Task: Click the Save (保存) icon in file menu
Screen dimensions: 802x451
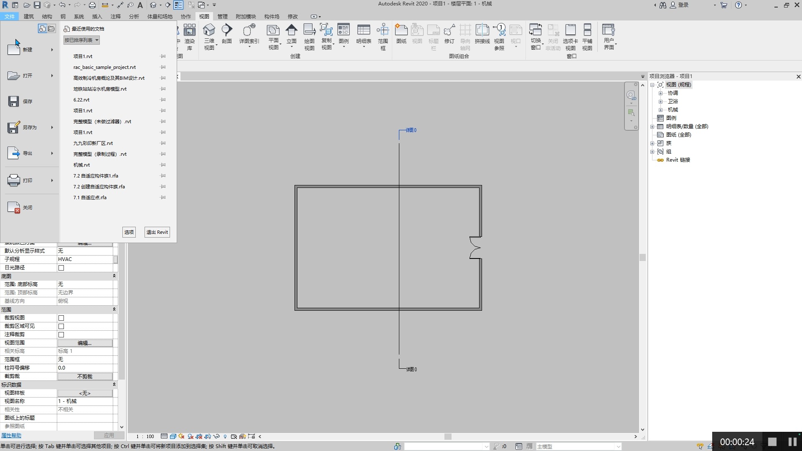Action: (13, 101)
